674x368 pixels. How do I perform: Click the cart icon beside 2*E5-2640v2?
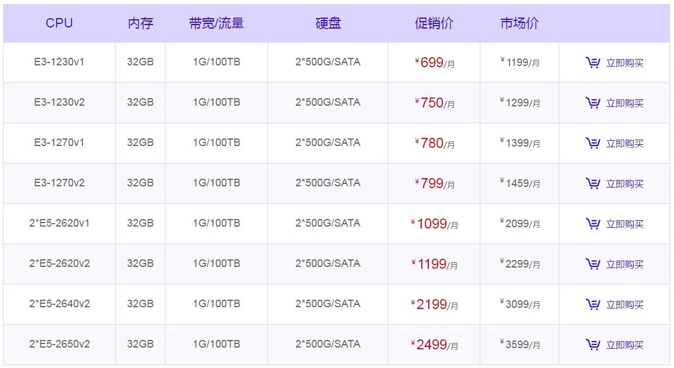pyautogui.click(x=593, y=304)
